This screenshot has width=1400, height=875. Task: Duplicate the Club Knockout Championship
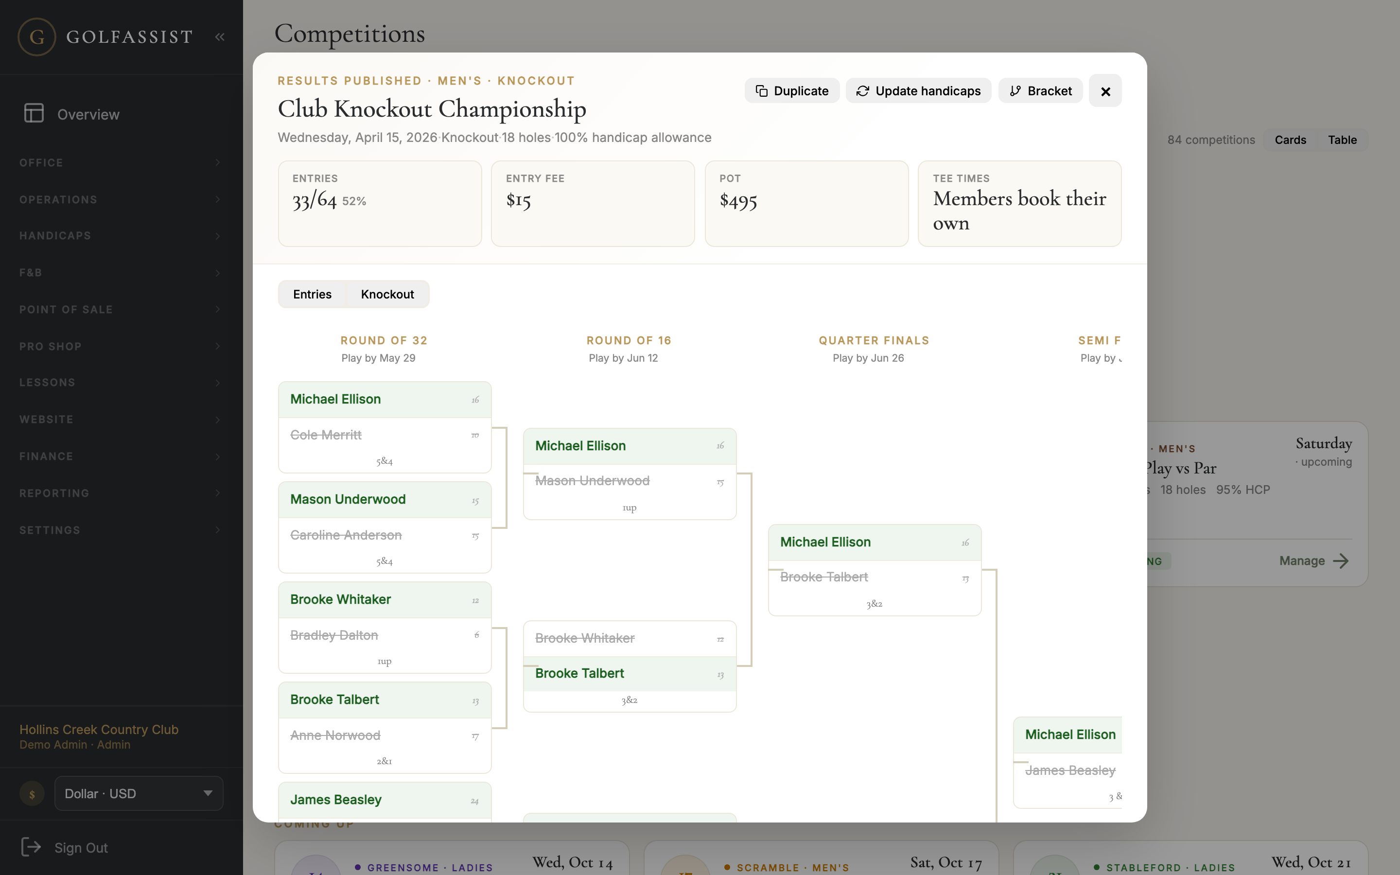(x=792, y=91)
